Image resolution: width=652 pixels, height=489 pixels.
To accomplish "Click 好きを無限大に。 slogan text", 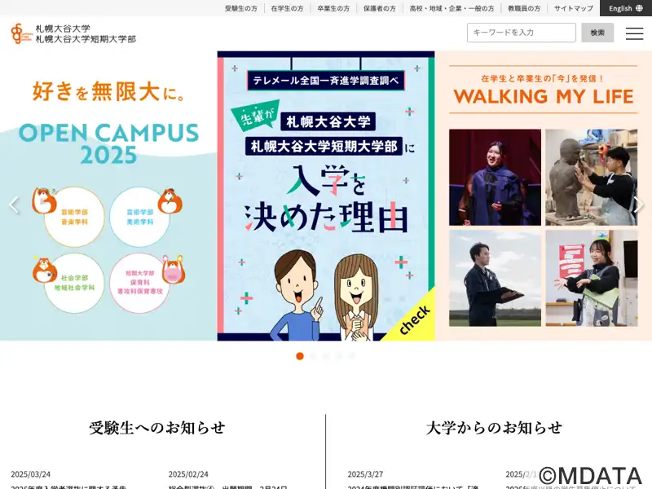I will click(x=109, y=91).
